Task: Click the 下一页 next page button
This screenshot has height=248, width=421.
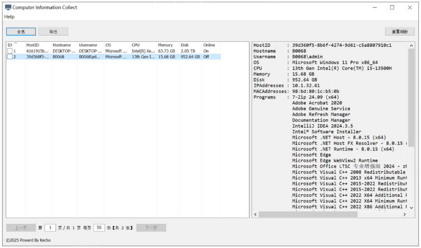Action: (151, 228)
